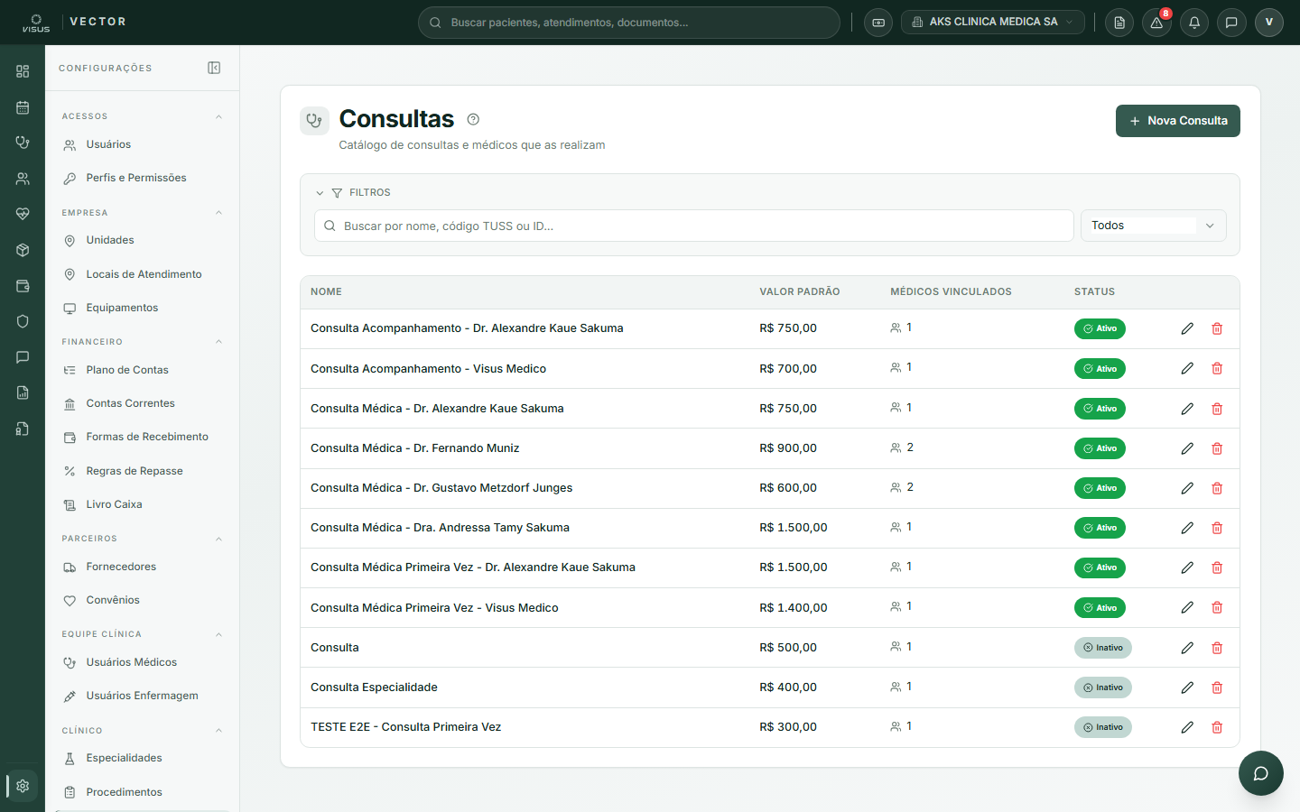Collapse the EQUIPE CLÍNICA sidebar section
Screen dimensions: 1300x812
pyautogui.click(x=218, y=634)
